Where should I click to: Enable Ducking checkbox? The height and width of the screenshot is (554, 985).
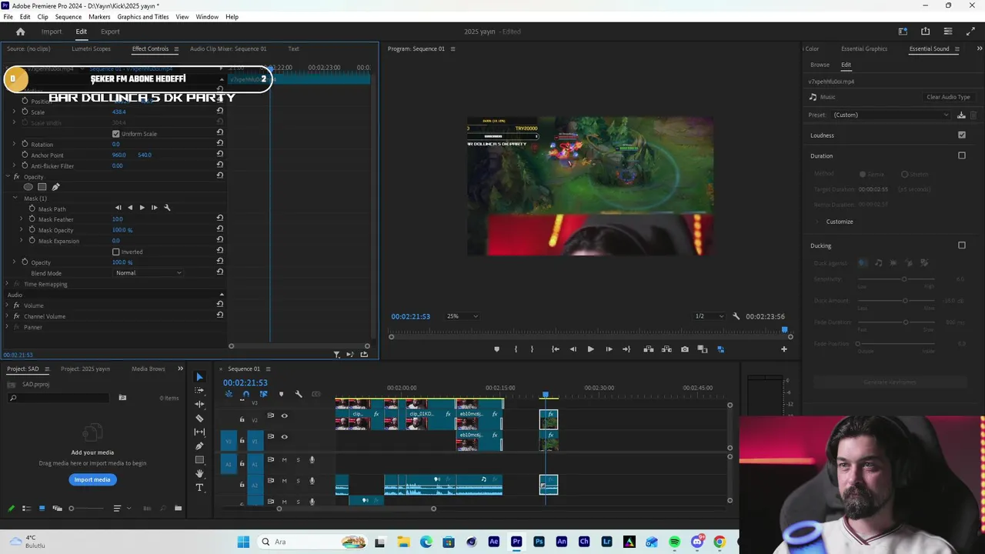click(962, 245)
